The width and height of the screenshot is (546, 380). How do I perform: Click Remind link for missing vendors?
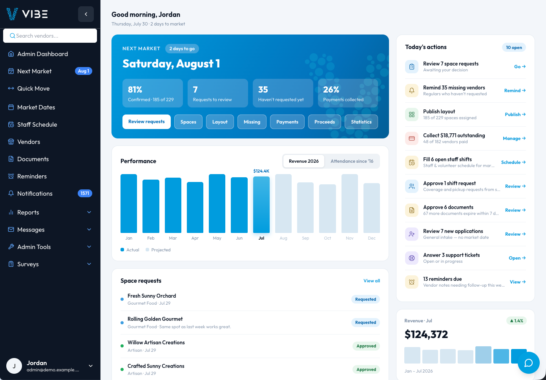click(x=515, y=91)
